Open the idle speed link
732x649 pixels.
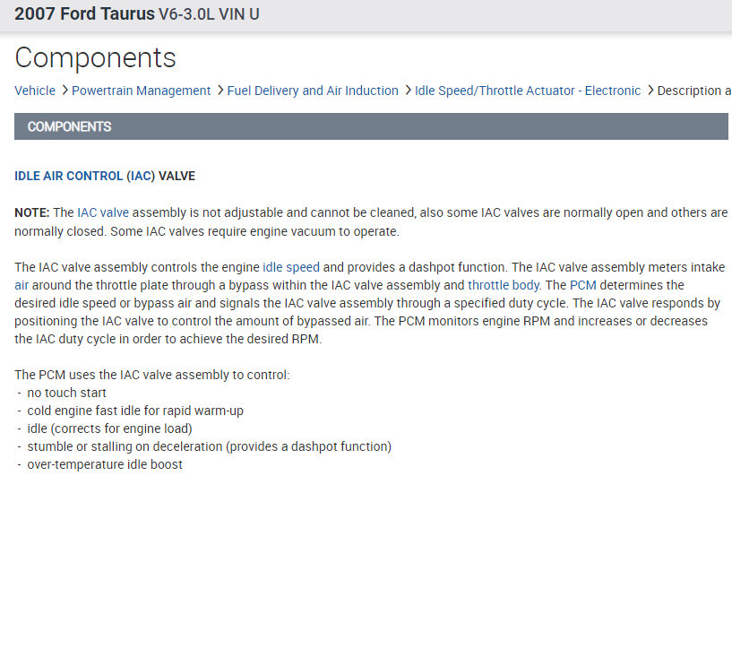coord(291,267)
